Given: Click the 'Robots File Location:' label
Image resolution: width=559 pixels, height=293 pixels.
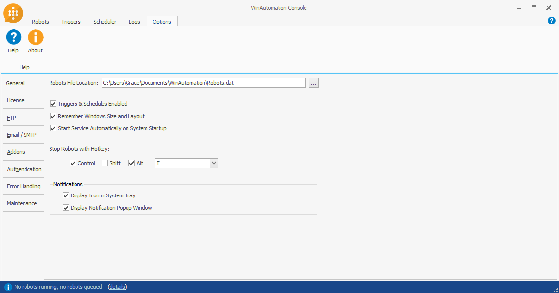Looking at the screenshot, I should pos(74,83).
